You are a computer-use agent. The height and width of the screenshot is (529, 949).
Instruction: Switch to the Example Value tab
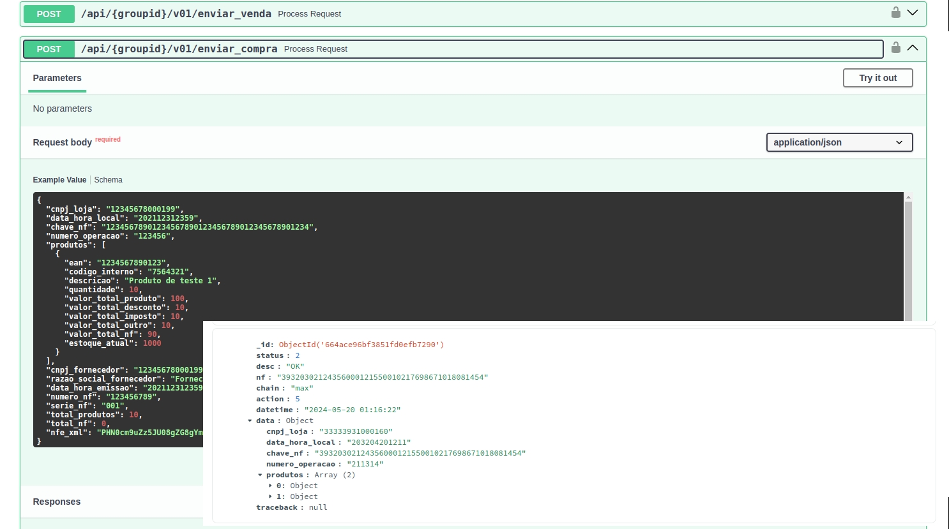coord(59,180)
